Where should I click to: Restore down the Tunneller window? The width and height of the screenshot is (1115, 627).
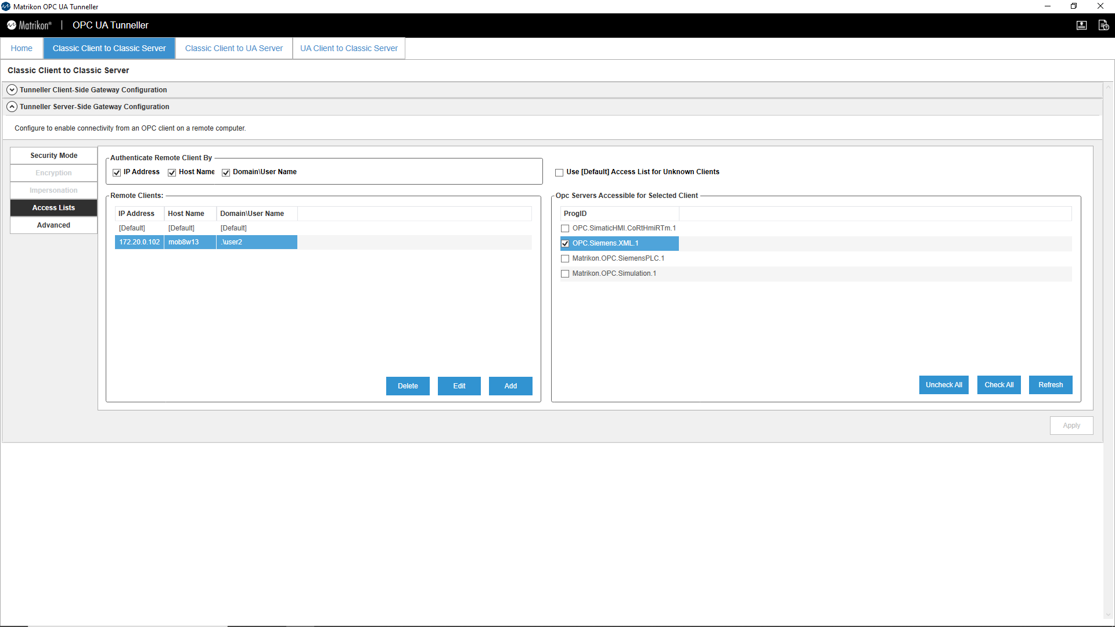(x=1074, y=6)
